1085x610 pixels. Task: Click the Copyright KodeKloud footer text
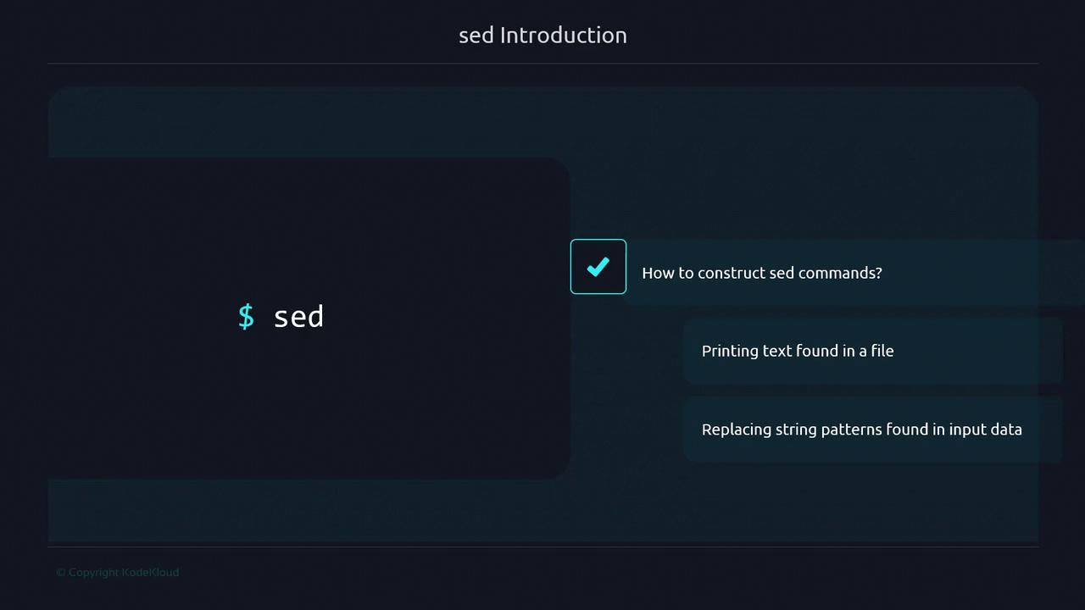pyautogui.click(x=118, y=573)
